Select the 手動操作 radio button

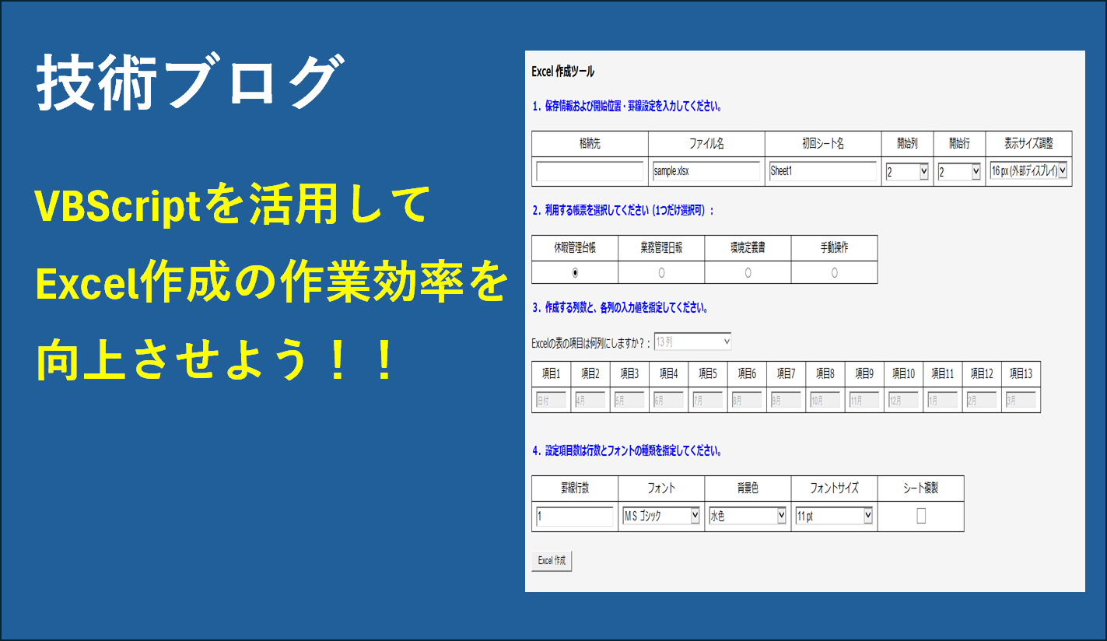834,273
